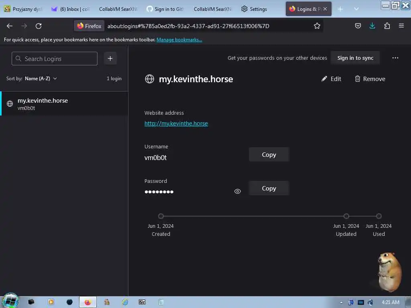Screen dimensions: 411x308
Task: Bookmark this page with the star icon
Action: [x=317, y=26]
